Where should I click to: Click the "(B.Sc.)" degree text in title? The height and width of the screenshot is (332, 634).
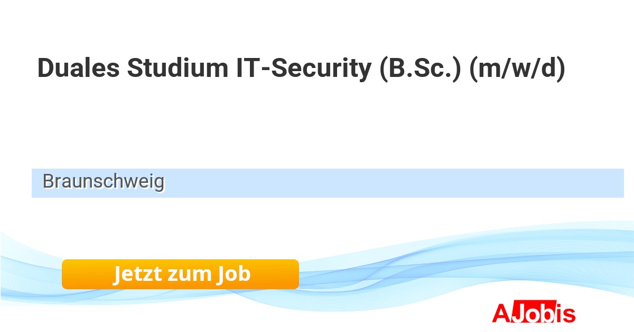(421, 69)
